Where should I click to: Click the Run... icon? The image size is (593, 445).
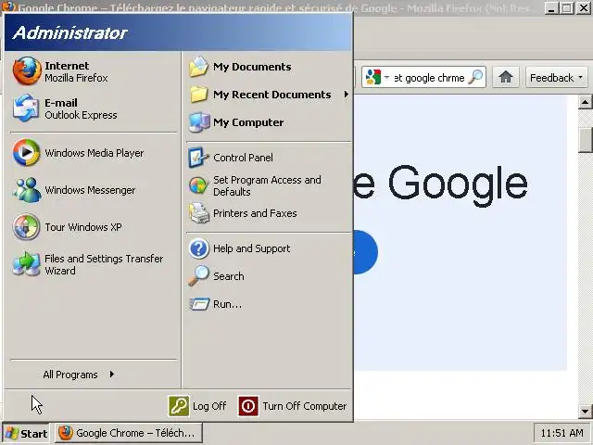tap(199, 304)
